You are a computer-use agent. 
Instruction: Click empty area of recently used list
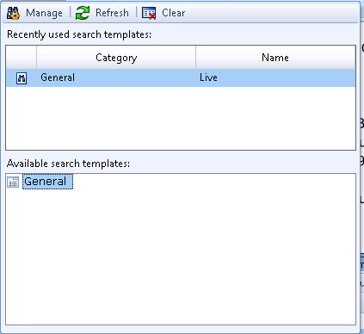click(181, 118)
